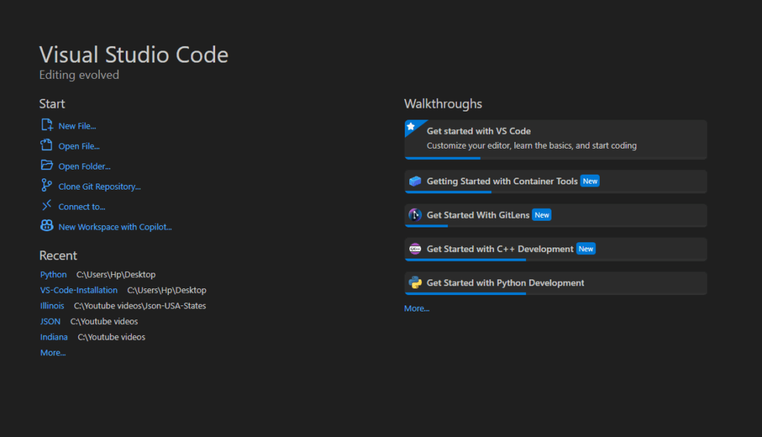Click the Get Started with GitLens progress bar
Image resolution: width=762 pixels, height=437 pixels.
click(x=426, y=226)
